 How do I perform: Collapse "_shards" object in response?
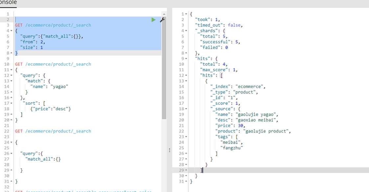[x=186, y=31]
